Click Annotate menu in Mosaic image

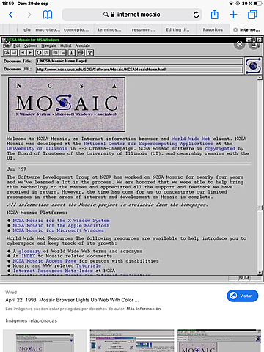(x=83, y=45)
